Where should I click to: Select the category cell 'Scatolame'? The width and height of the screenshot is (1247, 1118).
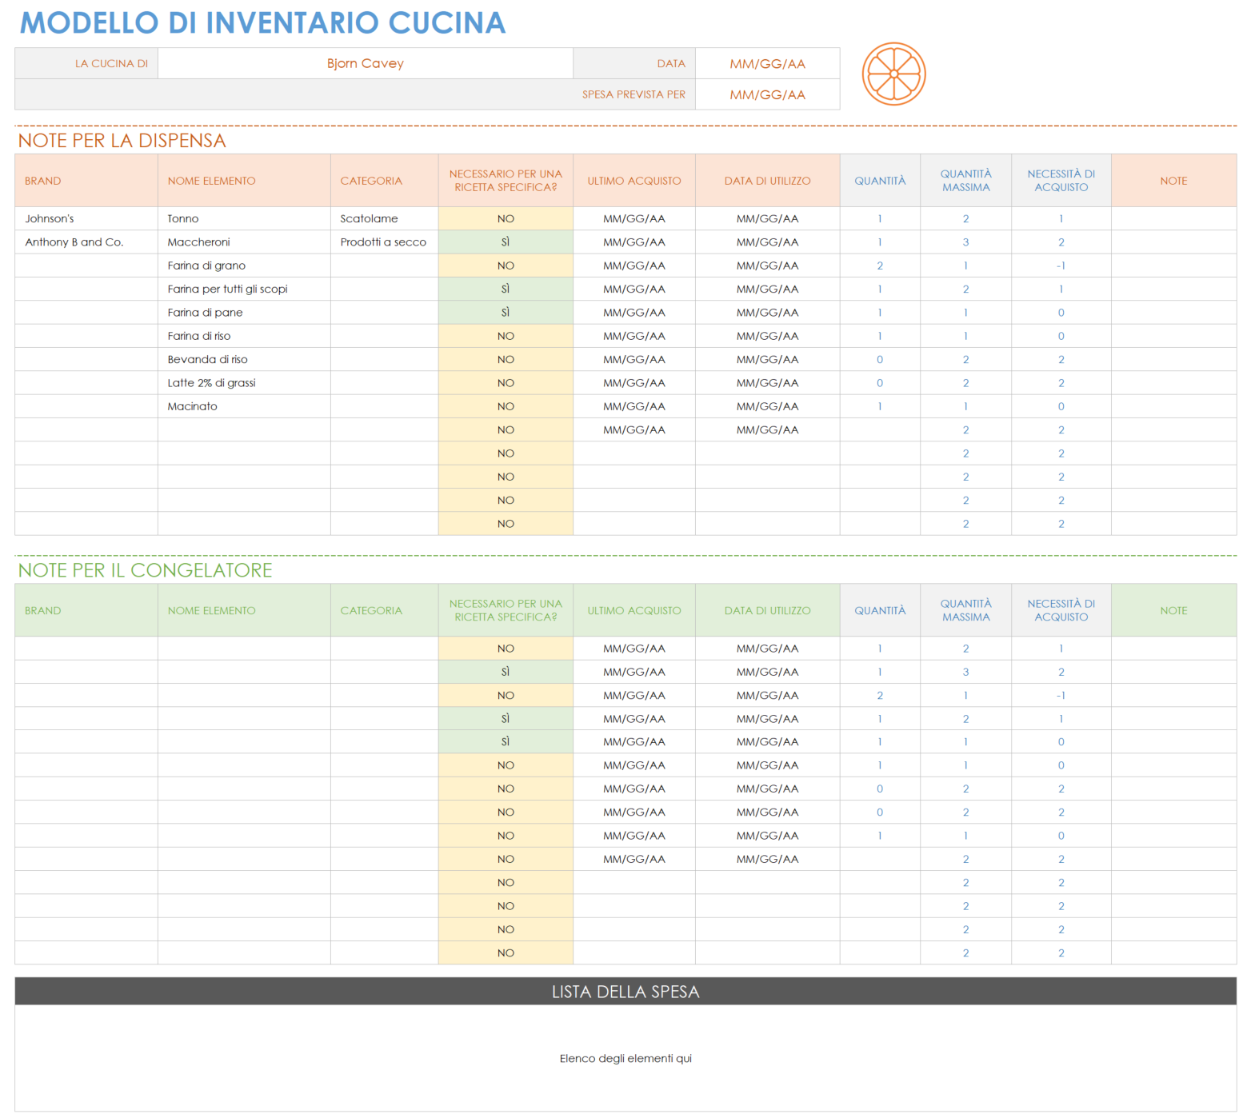click(x=384, y=218)
